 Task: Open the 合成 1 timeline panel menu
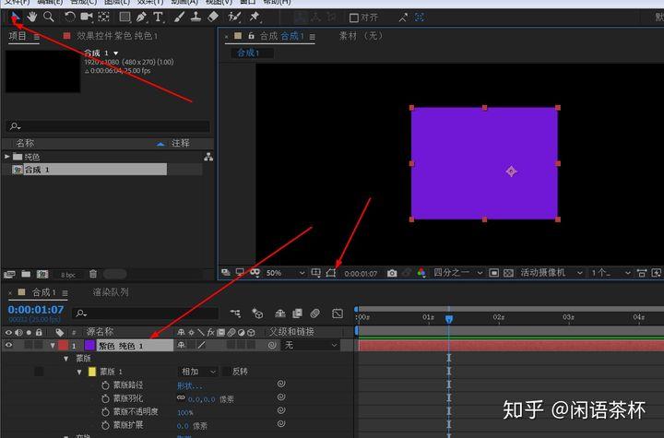tap(65, 292)
